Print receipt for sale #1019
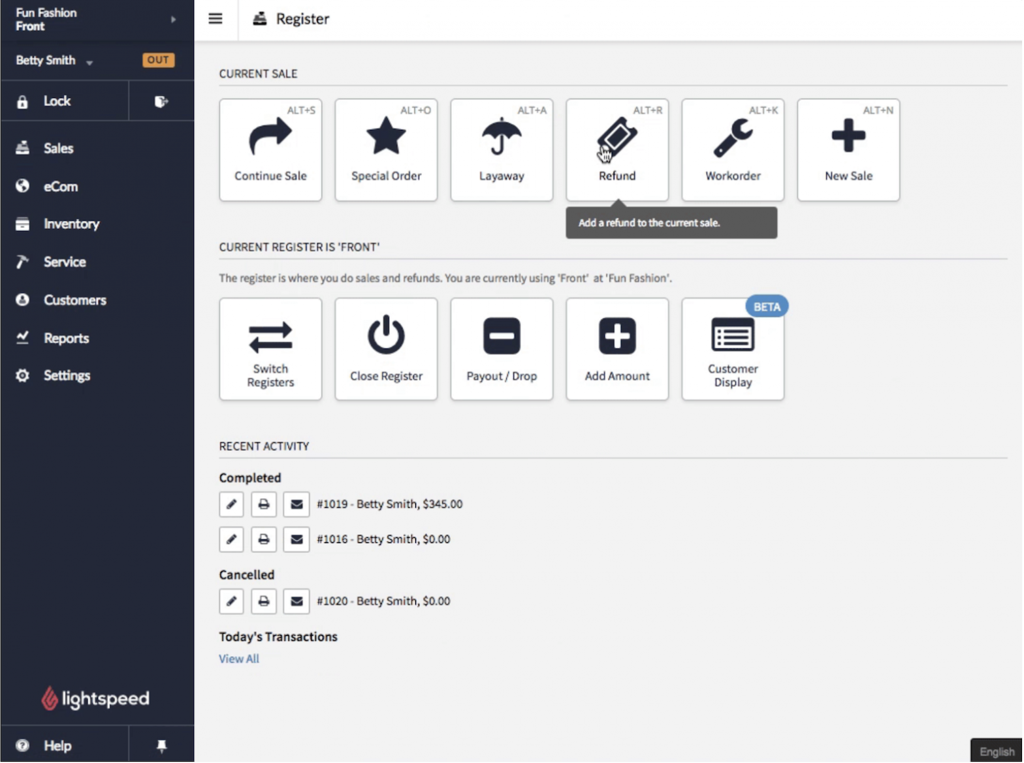1024x763 pixels. [264, 505]
